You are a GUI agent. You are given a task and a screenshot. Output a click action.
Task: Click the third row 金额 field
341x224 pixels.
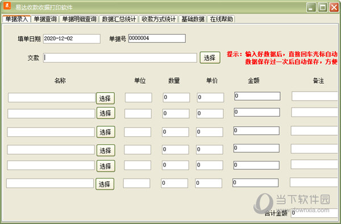[256, 131]
